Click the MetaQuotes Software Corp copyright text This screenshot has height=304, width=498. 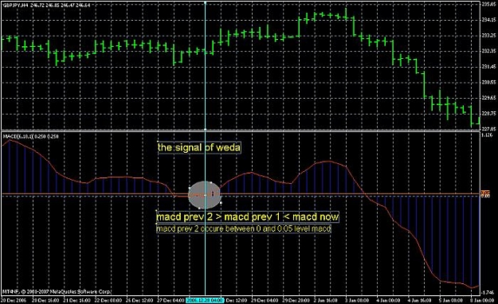[x=57, y=291]
